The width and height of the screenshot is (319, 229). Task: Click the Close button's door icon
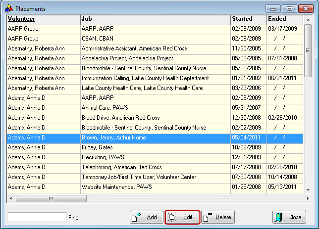pyautogui.click(x=278, y=217)
